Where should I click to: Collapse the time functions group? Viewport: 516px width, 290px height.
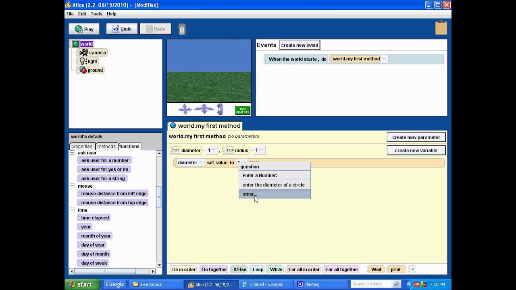click(72, 210)
